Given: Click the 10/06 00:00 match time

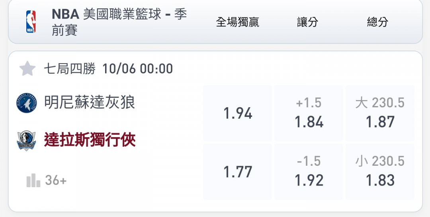Looking at the screenshot, I should (137, 69).
